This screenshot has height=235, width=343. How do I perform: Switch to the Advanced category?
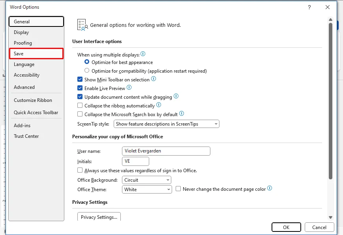[x=36, y=87]
